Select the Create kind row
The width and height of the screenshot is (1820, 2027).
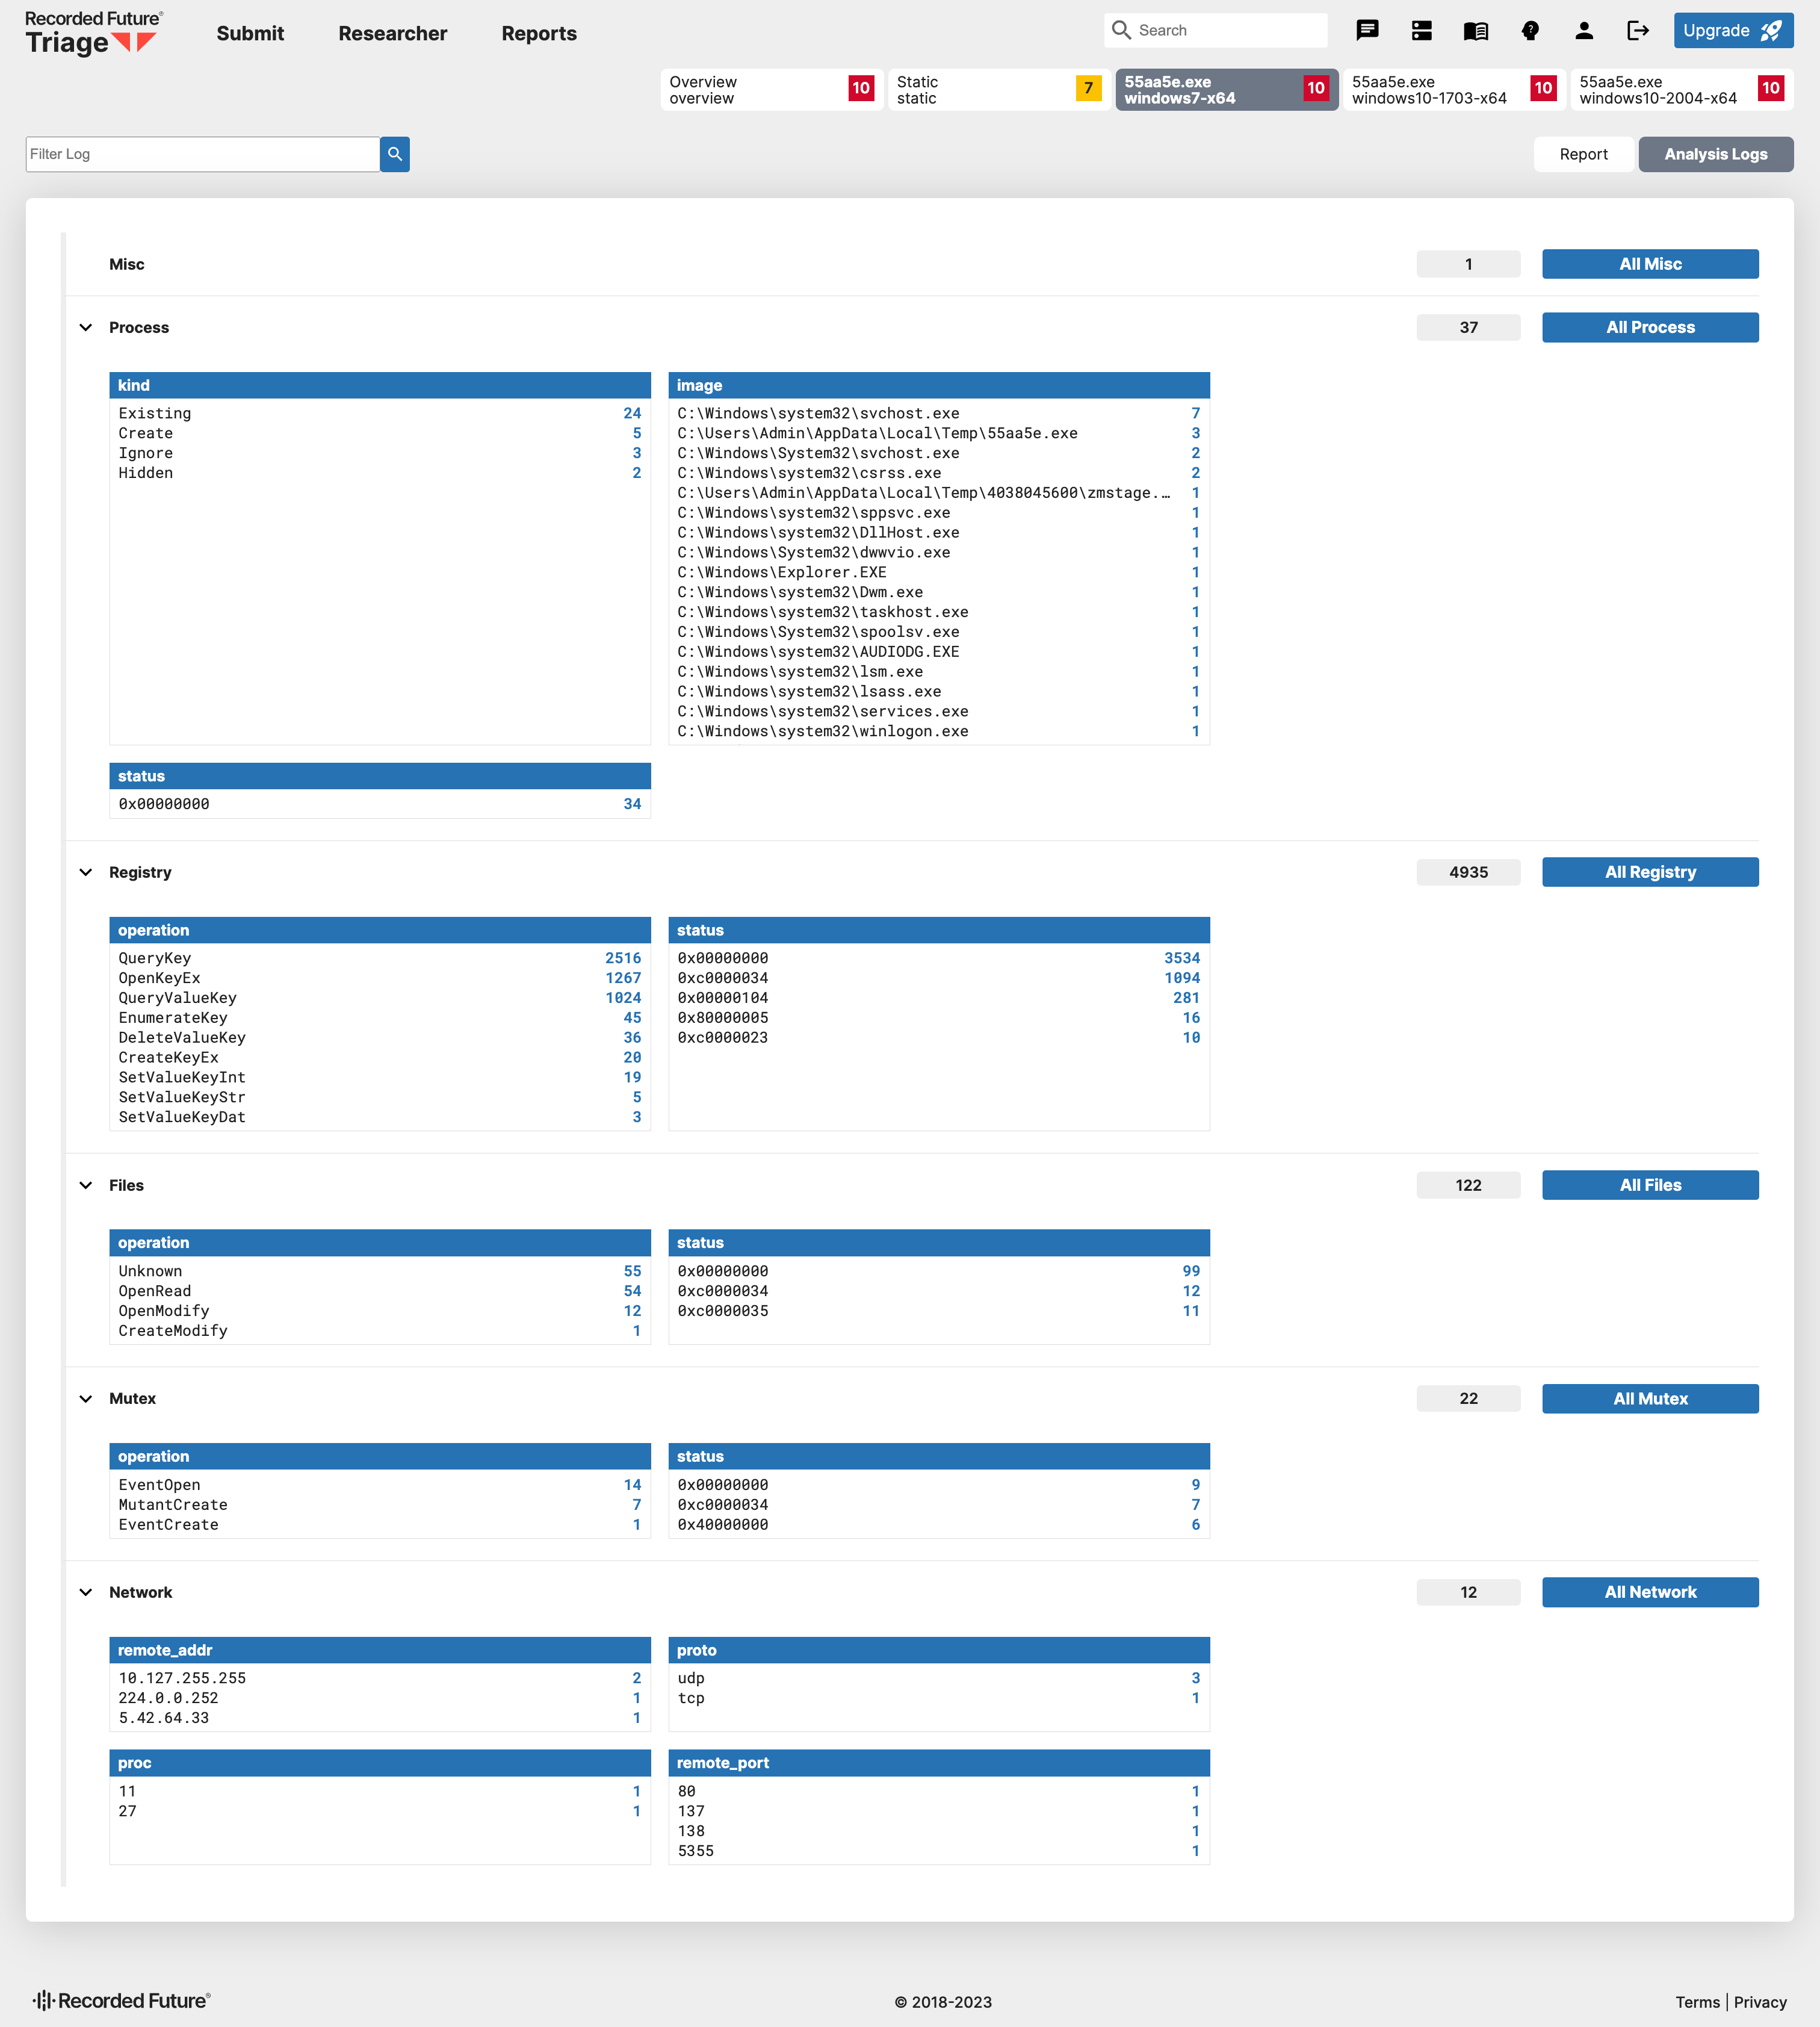click(x=380, y=433)
